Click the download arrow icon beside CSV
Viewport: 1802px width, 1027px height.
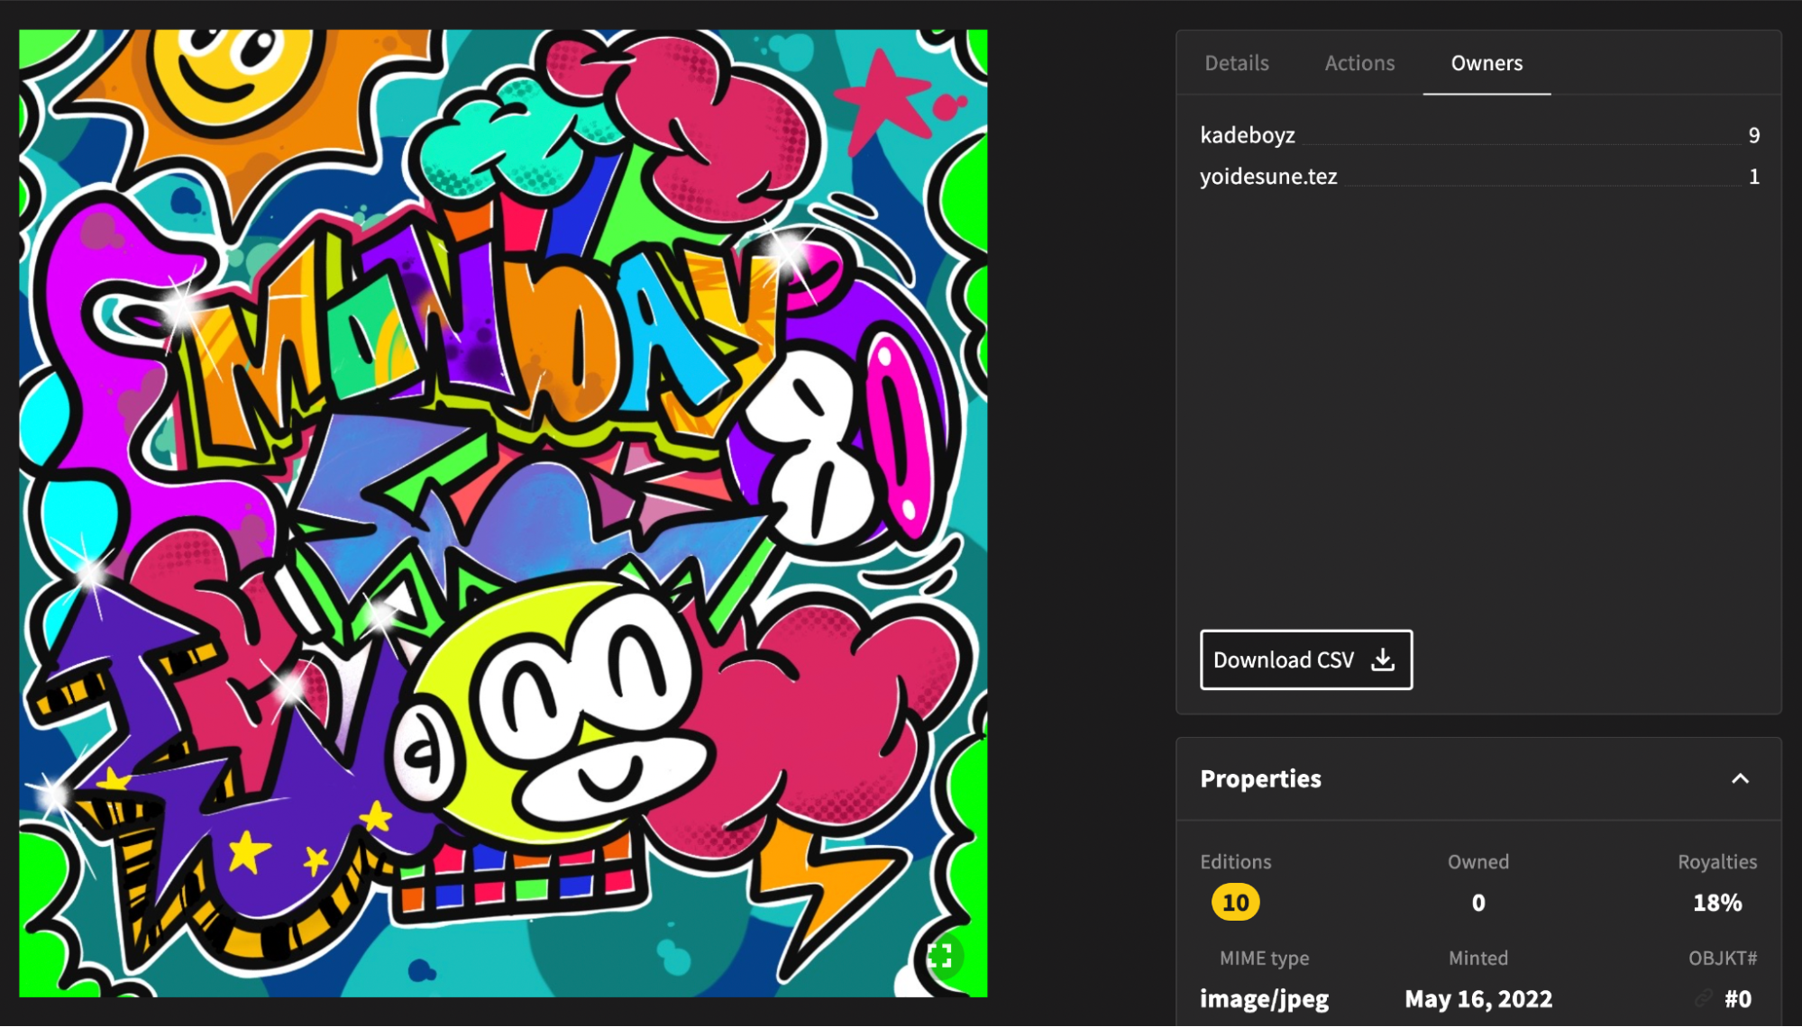pyautogui.click(x=1383, y=660)
